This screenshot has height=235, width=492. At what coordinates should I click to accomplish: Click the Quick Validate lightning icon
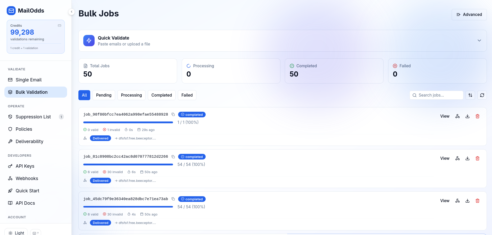tap(89, 41)
